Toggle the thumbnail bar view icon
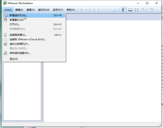This screenshot has height=128, width=163. 130,10
